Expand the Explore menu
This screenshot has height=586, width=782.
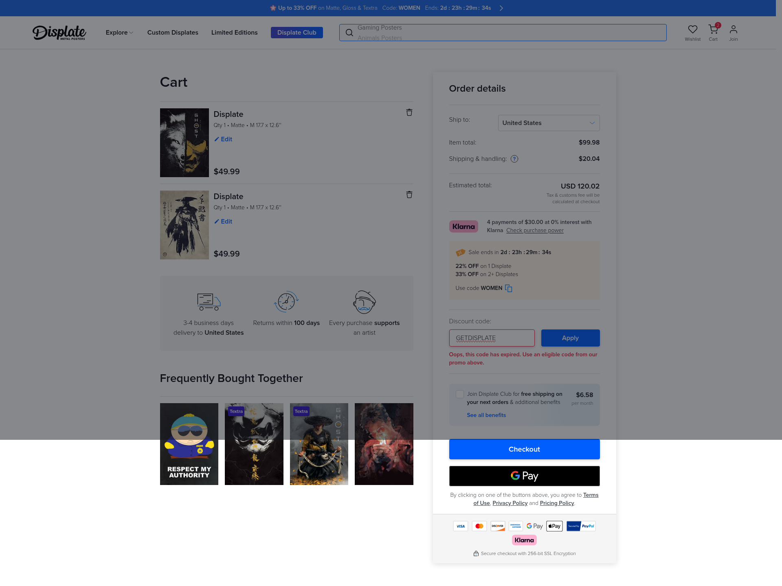click(x=119, y=33)
